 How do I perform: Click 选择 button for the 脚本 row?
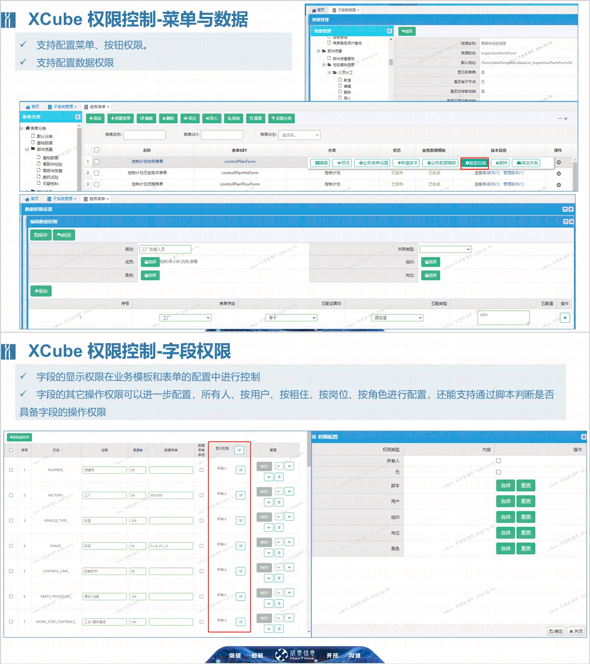pos(505,486)
